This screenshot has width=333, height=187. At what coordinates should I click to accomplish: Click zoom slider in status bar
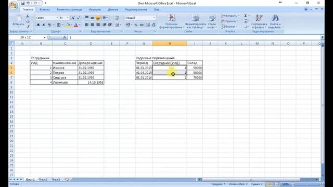307,184
